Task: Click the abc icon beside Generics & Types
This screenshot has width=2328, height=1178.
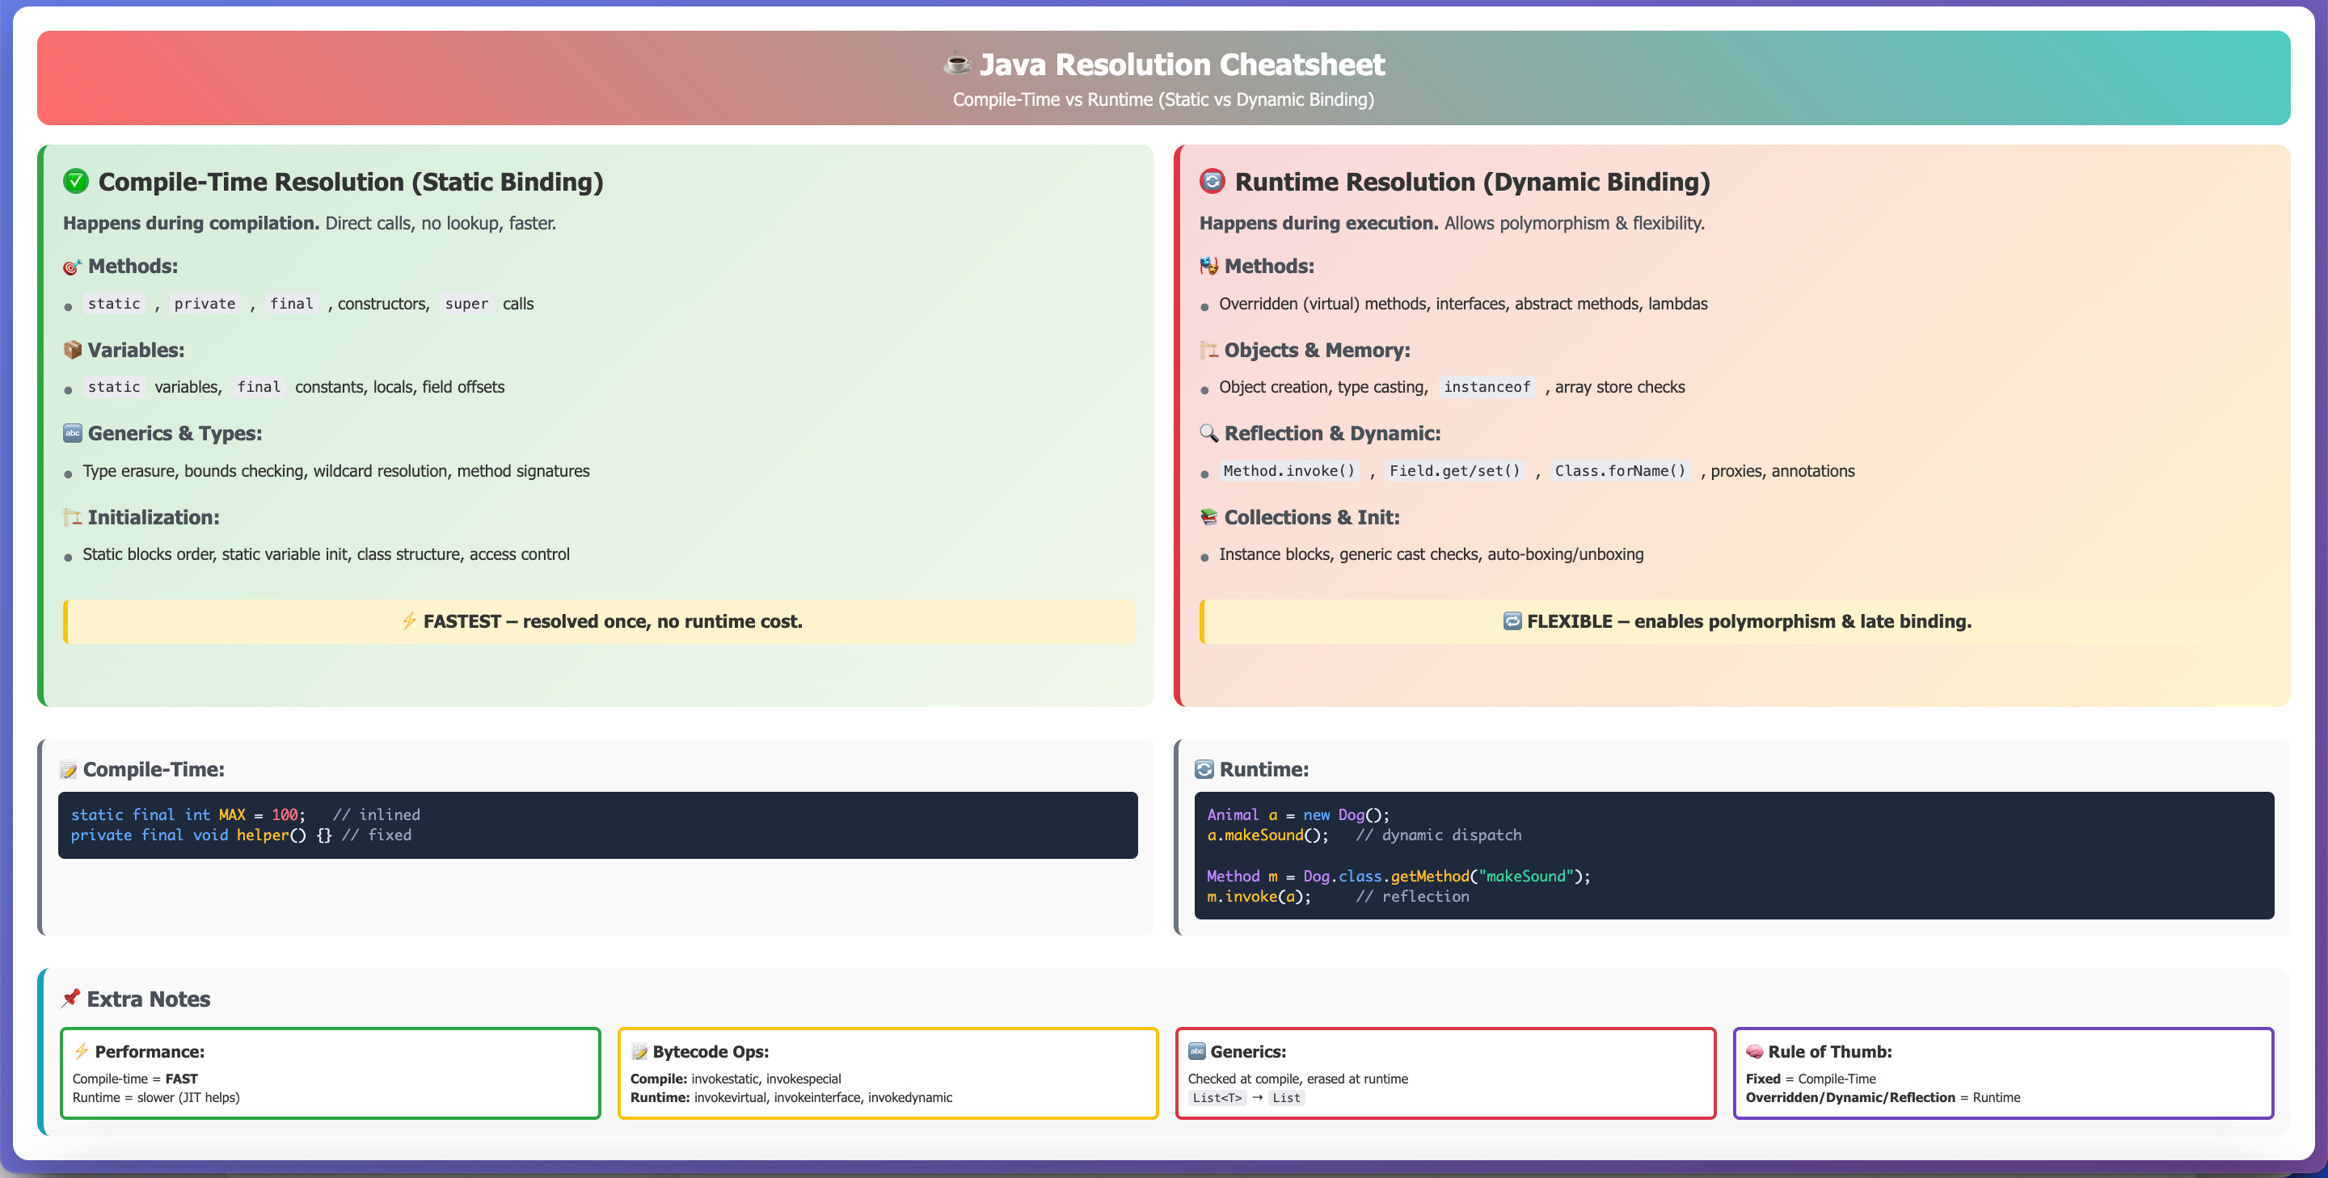Action: 72,434
